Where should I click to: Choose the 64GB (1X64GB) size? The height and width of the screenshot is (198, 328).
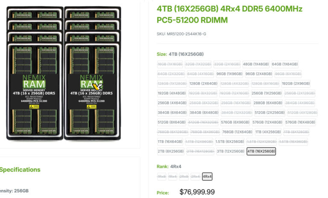285,64
